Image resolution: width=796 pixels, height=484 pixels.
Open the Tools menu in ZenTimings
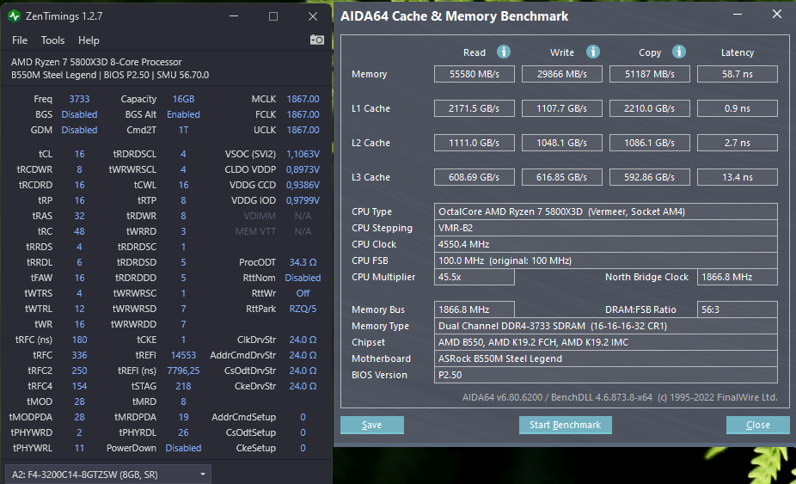52,40
